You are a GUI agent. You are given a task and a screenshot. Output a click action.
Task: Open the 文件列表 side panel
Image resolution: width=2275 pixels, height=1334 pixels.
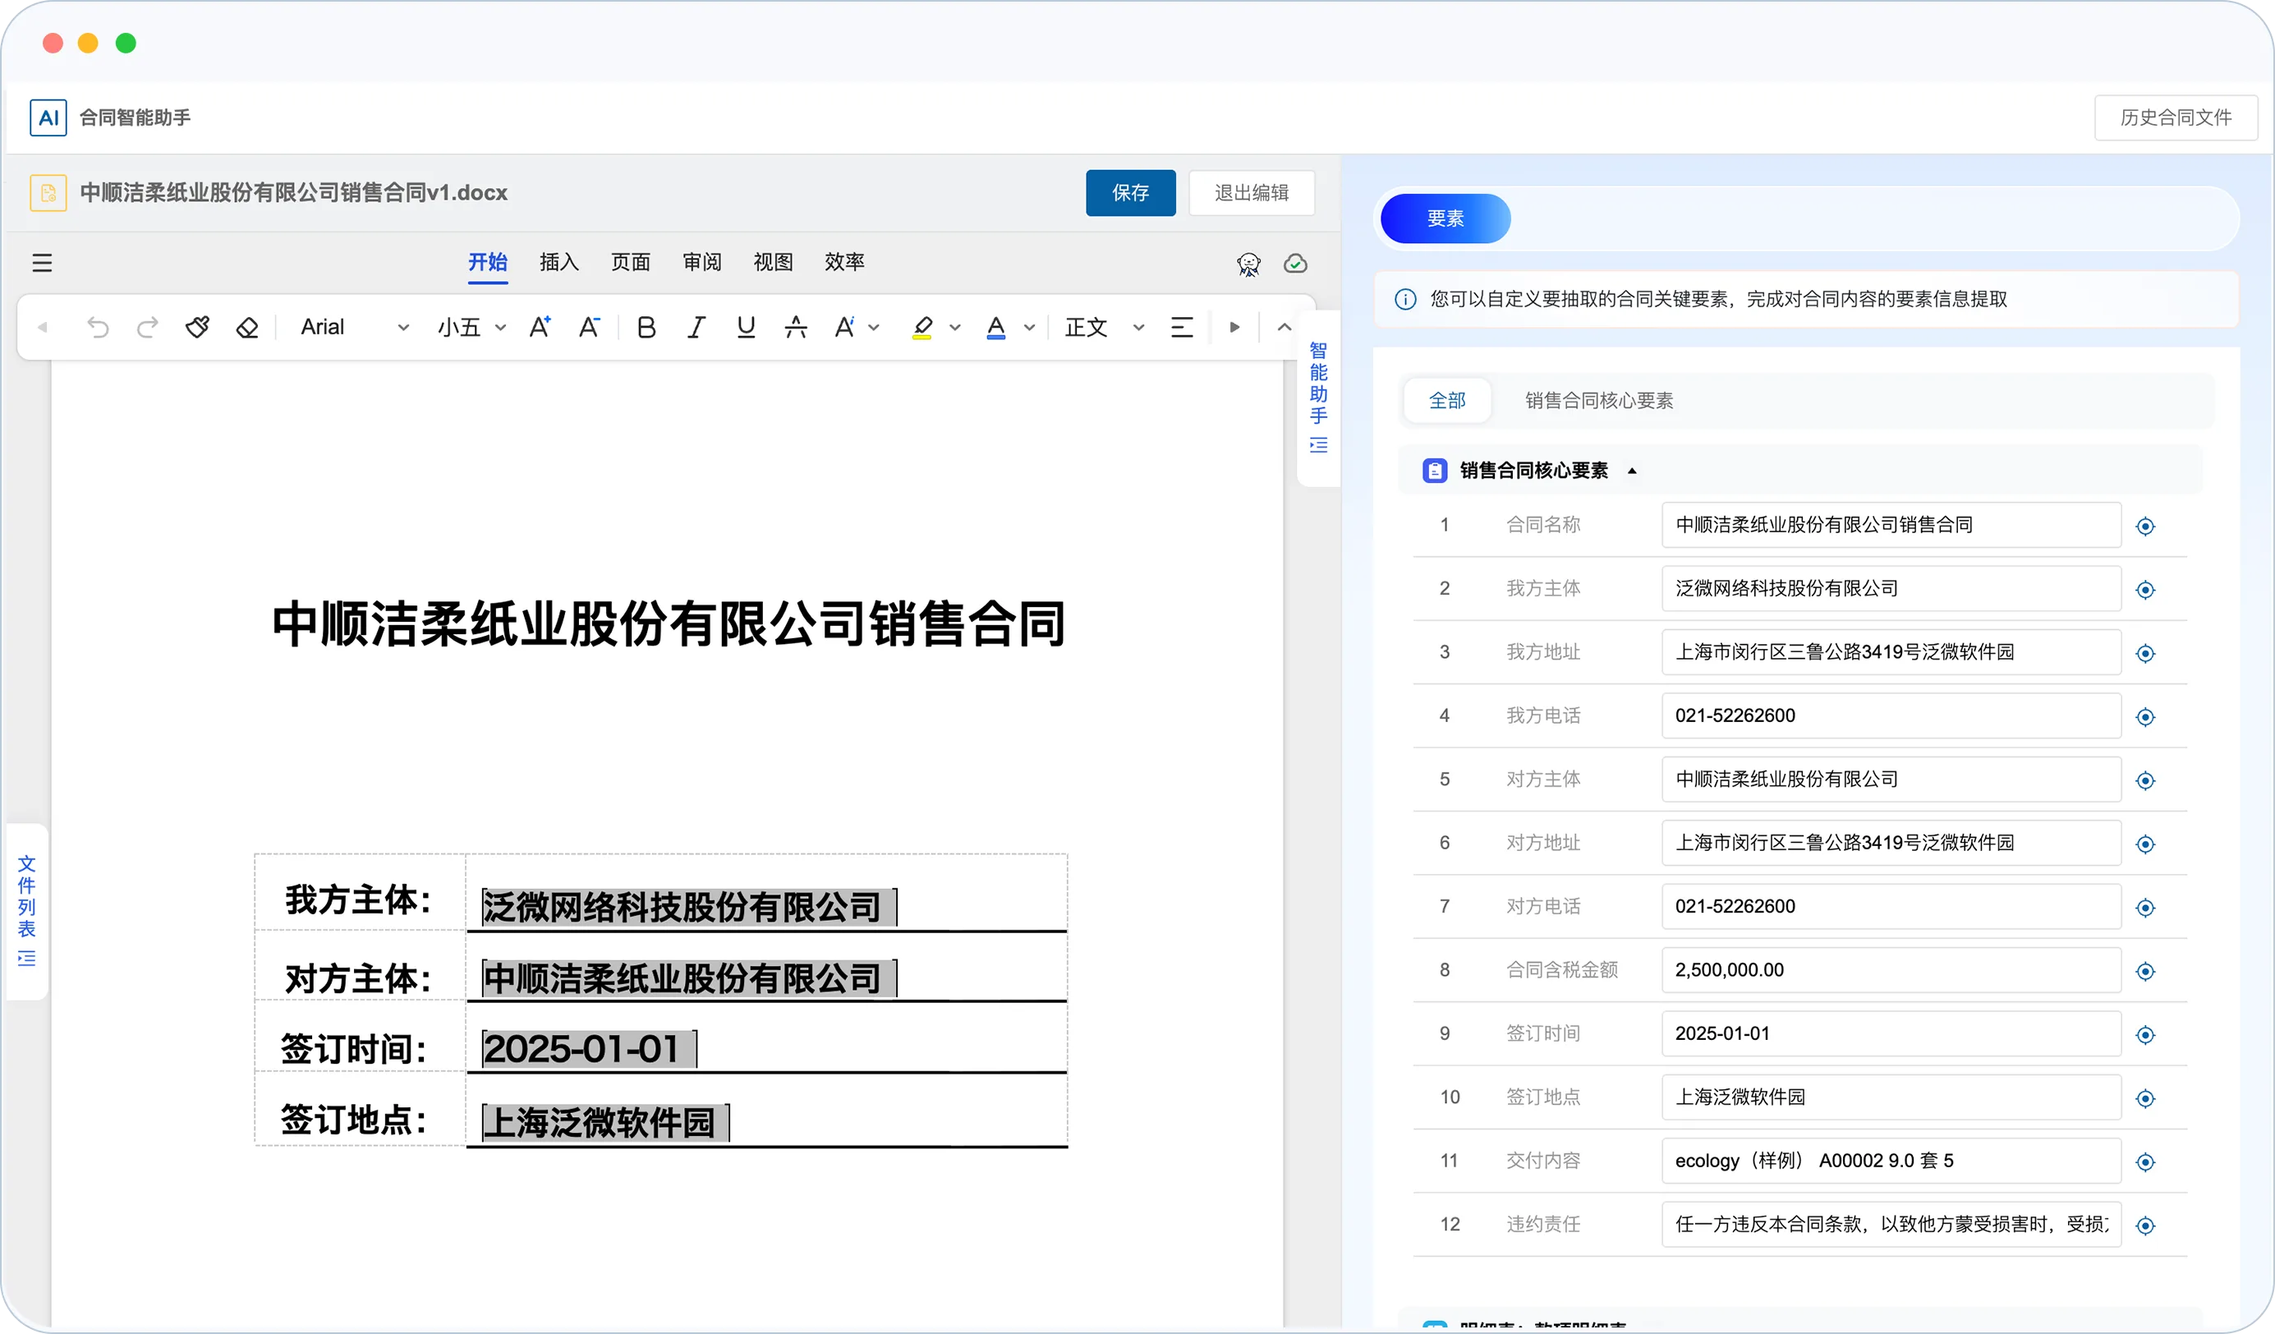27,910
